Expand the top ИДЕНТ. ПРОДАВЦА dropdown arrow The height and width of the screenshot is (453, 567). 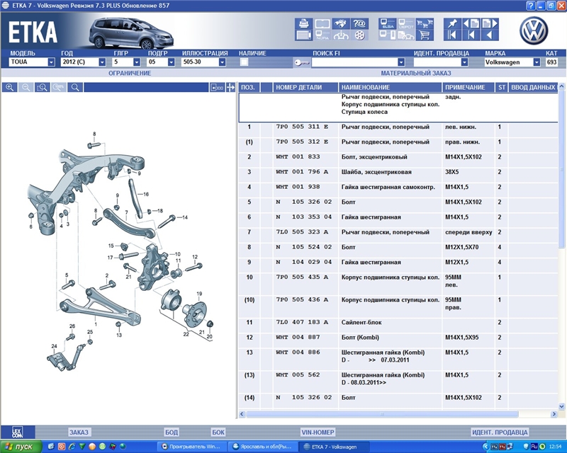pyautogui.click(x=465, y=62)
